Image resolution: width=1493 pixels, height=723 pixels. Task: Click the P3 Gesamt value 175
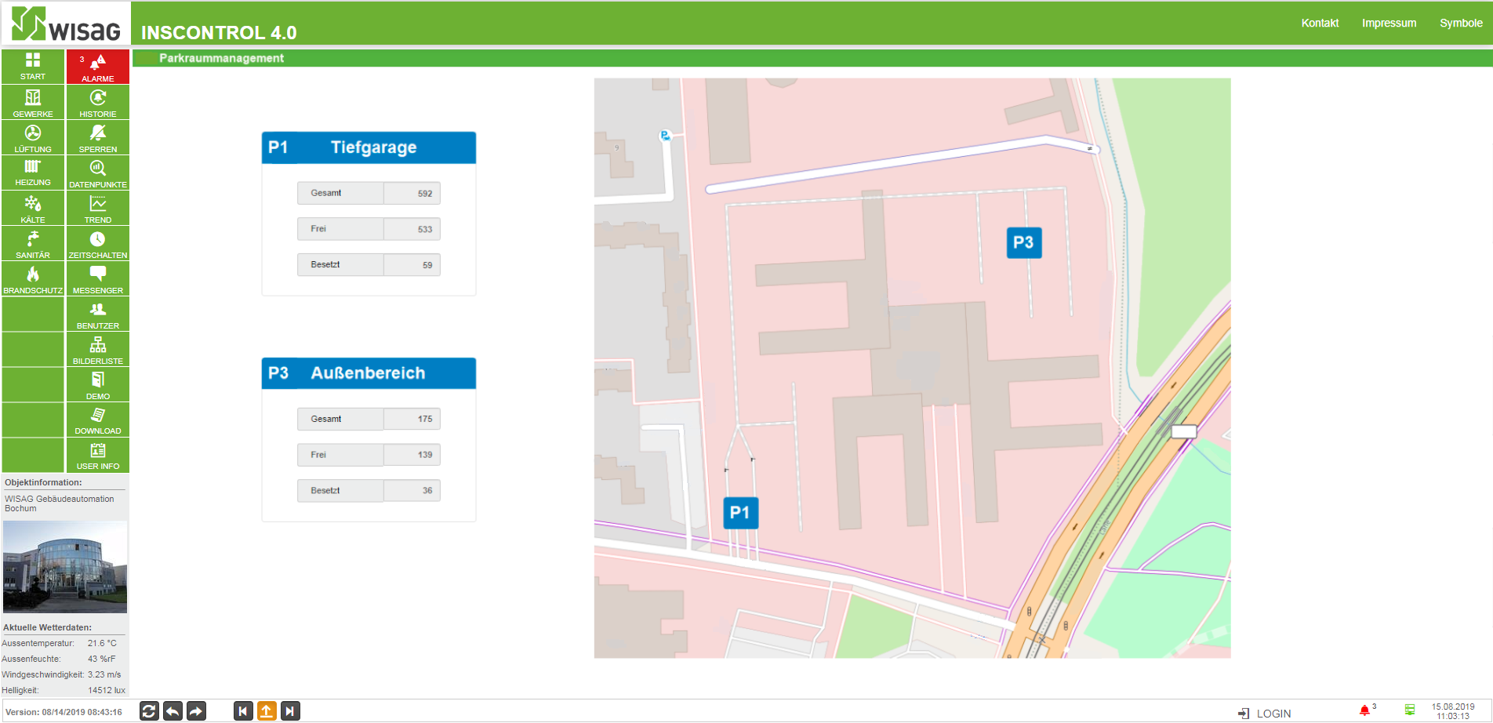412,419
